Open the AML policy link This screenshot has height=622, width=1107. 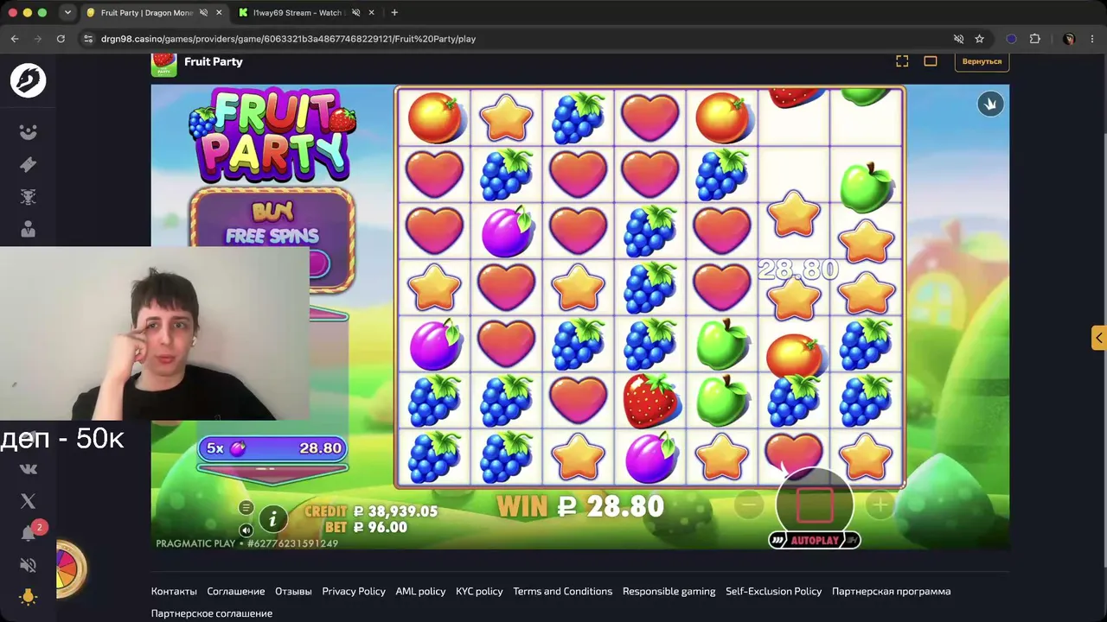click(x=420, y=592)
